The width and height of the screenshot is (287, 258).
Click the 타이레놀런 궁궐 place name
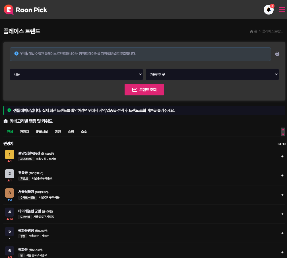coord(30,211)
